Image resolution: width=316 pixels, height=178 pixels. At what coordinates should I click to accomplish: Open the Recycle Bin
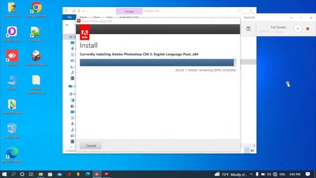(x=12, y=131)
